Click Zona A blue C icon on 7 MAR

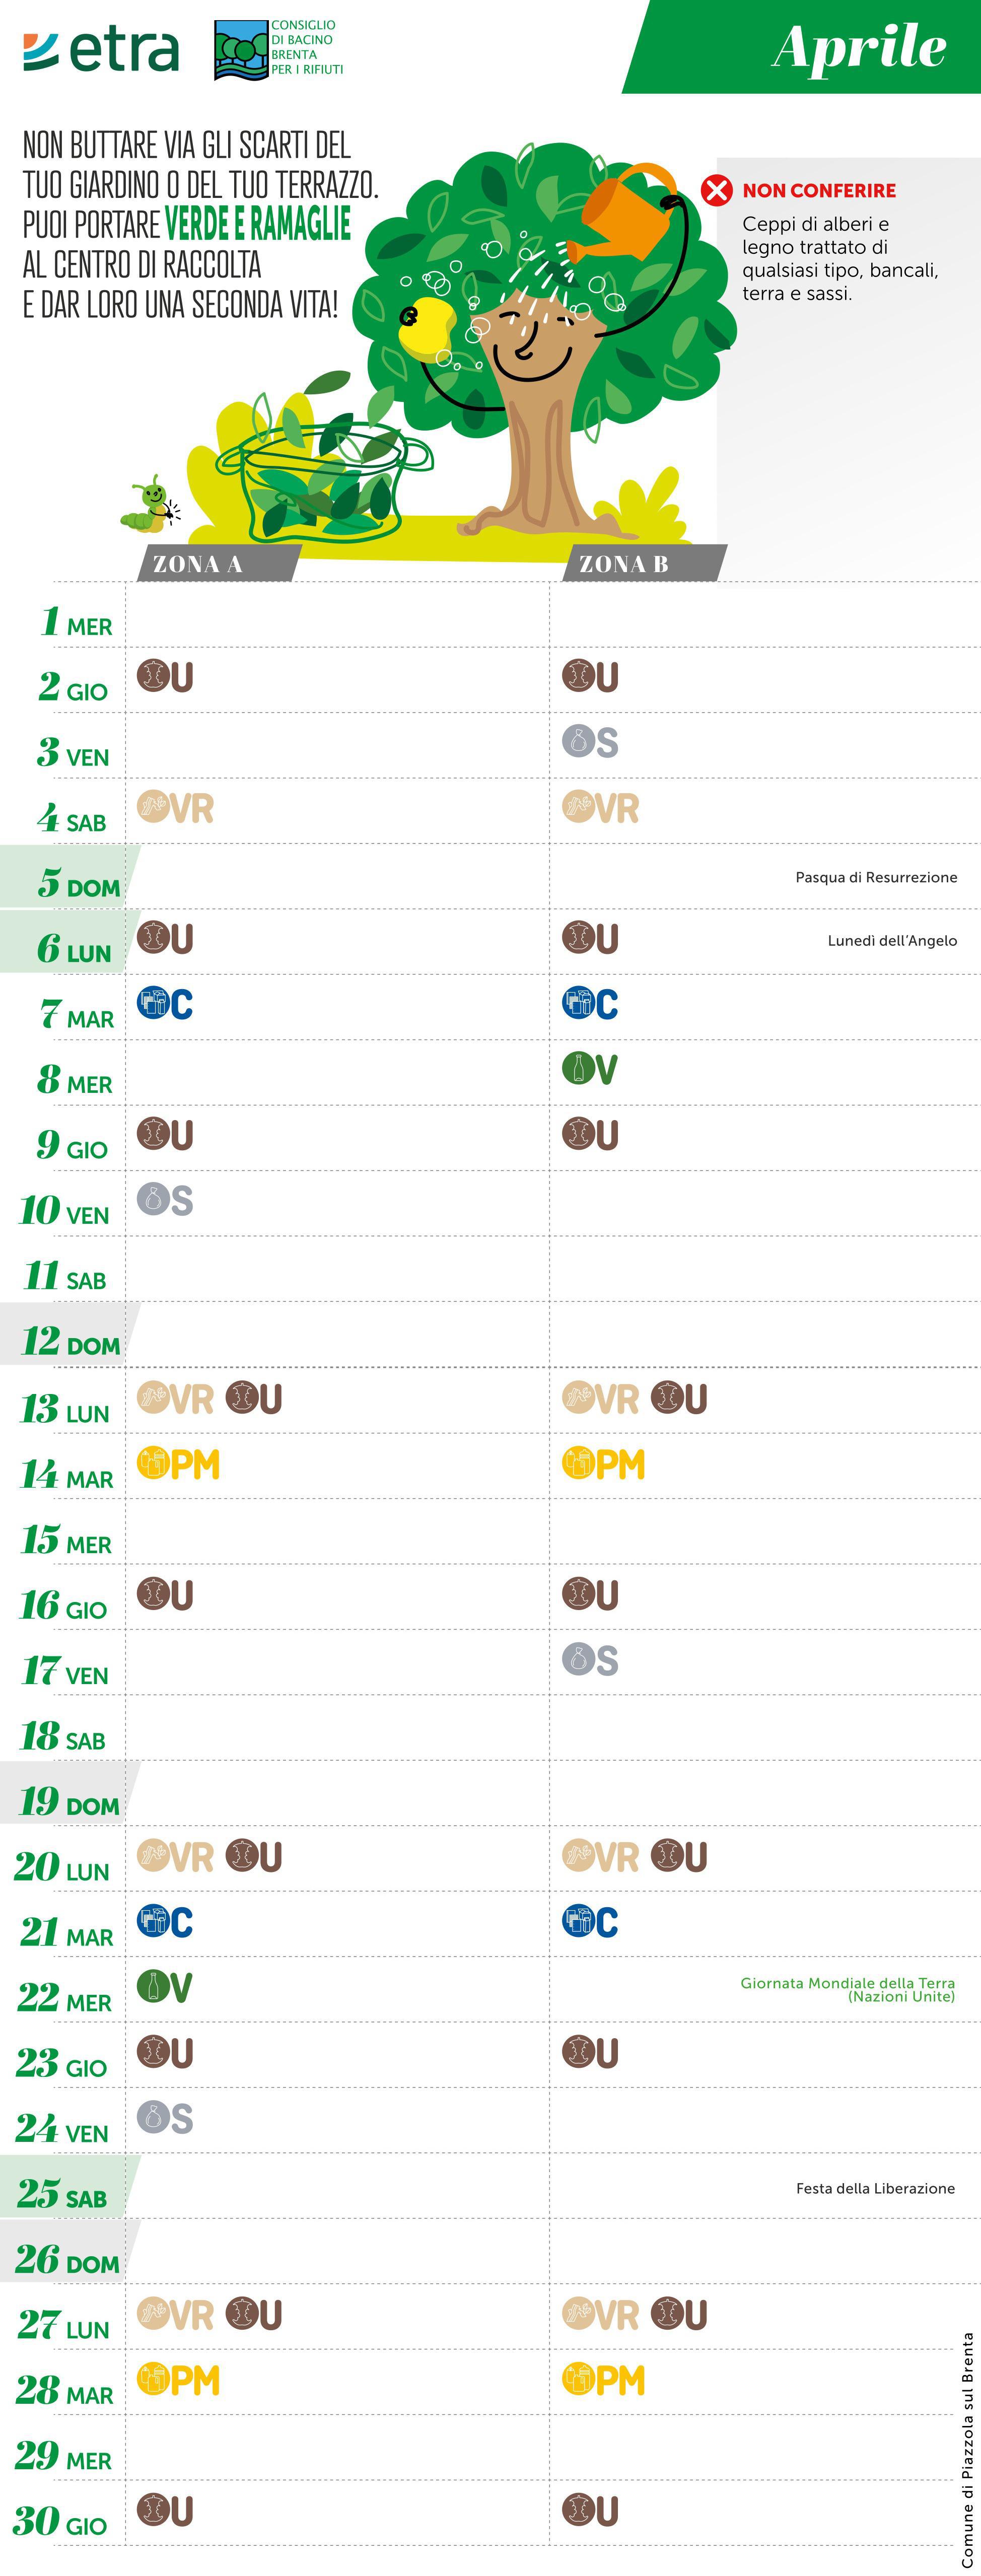pos(165,1003)
